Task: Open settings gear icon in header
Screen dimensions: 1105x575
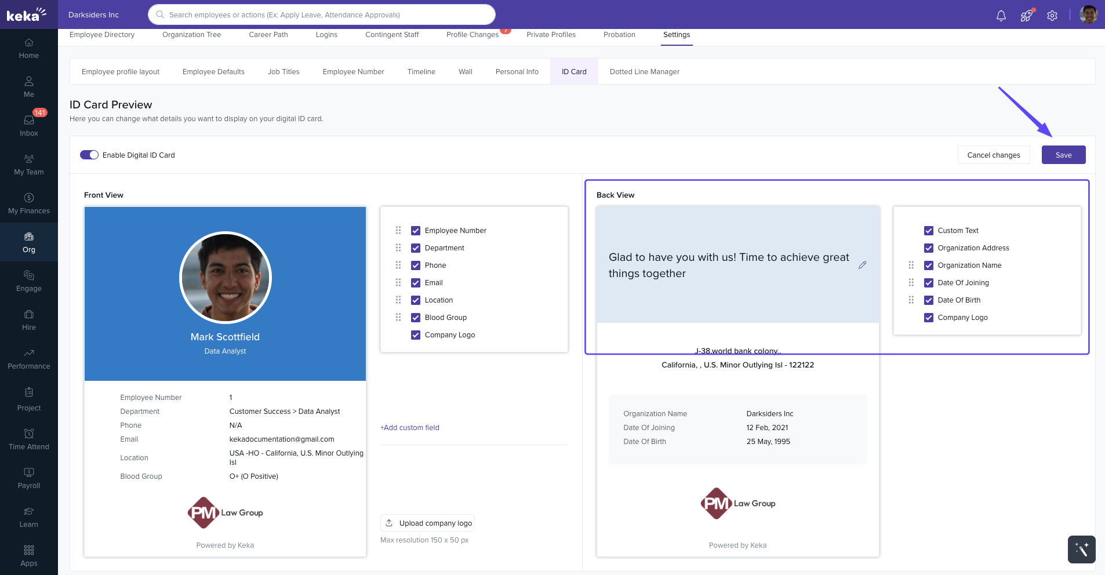Action: [1052, 16]
